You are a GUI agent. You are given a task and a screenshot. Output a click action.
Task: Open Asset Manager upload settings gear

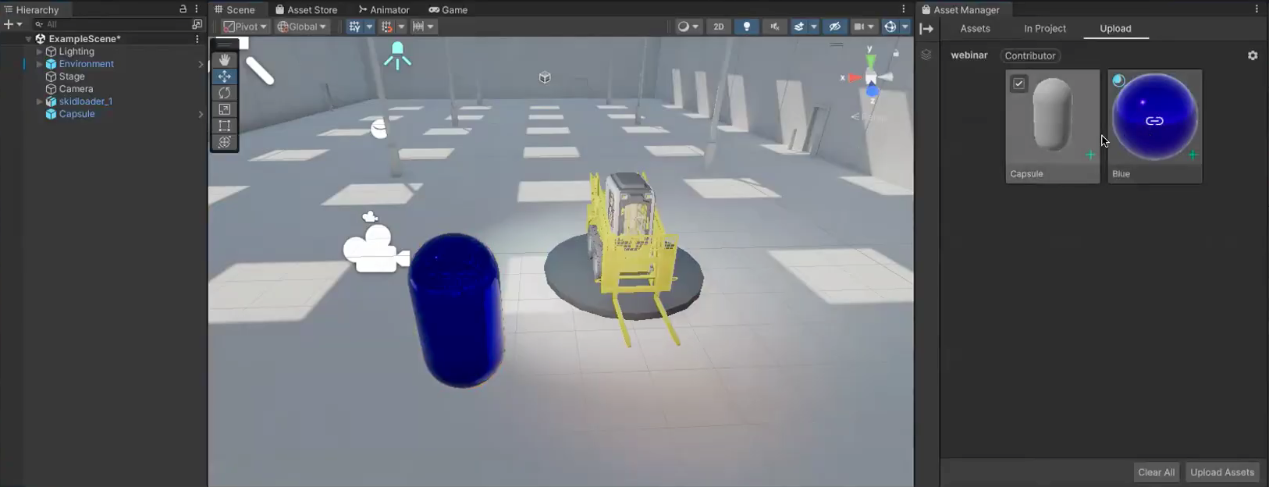pyautogui.click(x=1253, y=55)
